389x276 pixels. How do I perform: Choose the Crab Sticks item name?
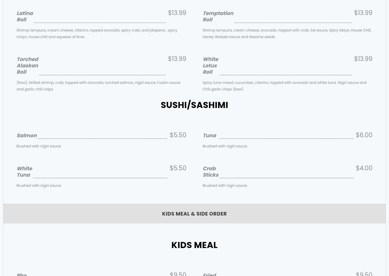(211, 172)
